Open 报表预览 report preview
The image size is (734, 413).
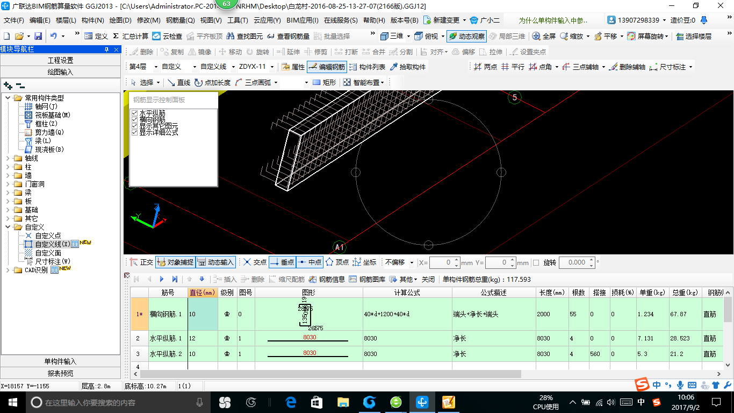tap(60, 373)
